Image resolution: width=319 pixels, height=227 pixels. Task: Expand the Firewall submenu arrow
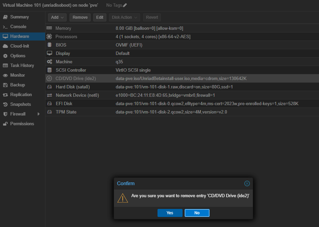38,114
